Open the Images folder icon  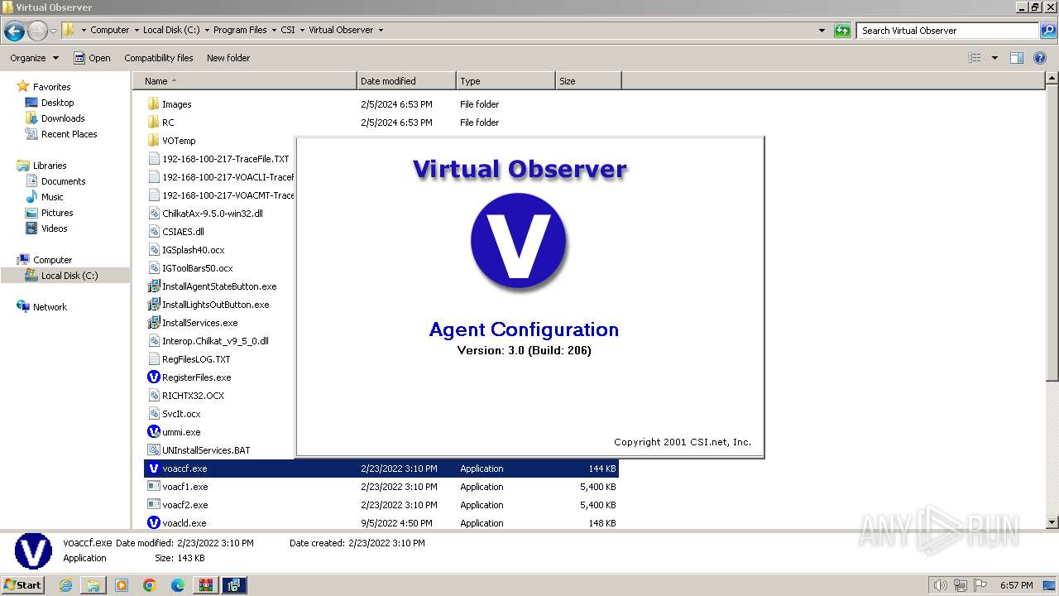(153, 104)
